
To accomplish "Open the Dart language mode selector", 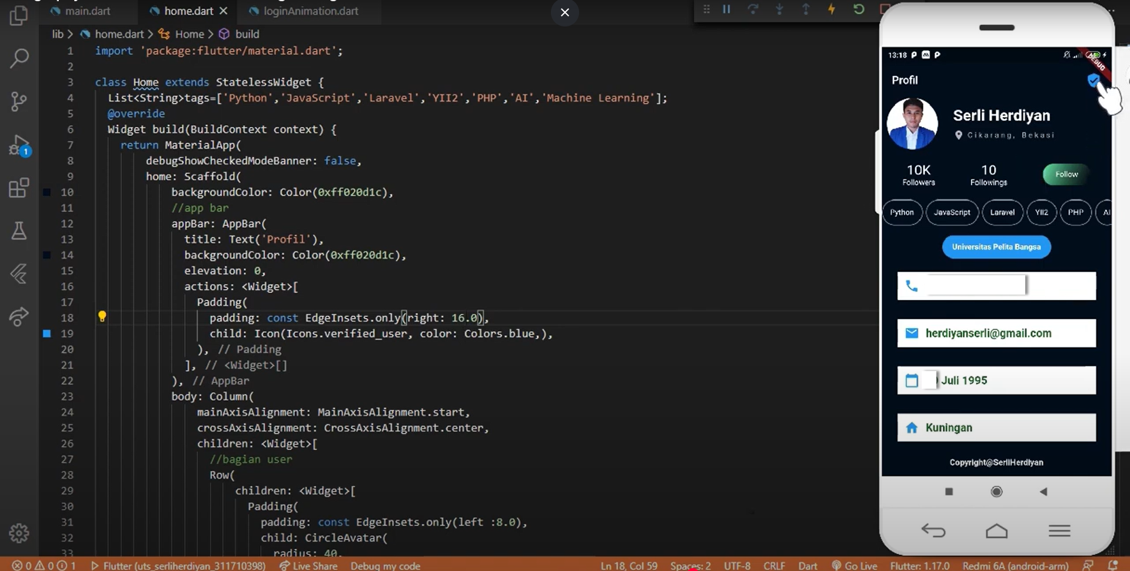I will pyautogui.click(x=807, y=565).
